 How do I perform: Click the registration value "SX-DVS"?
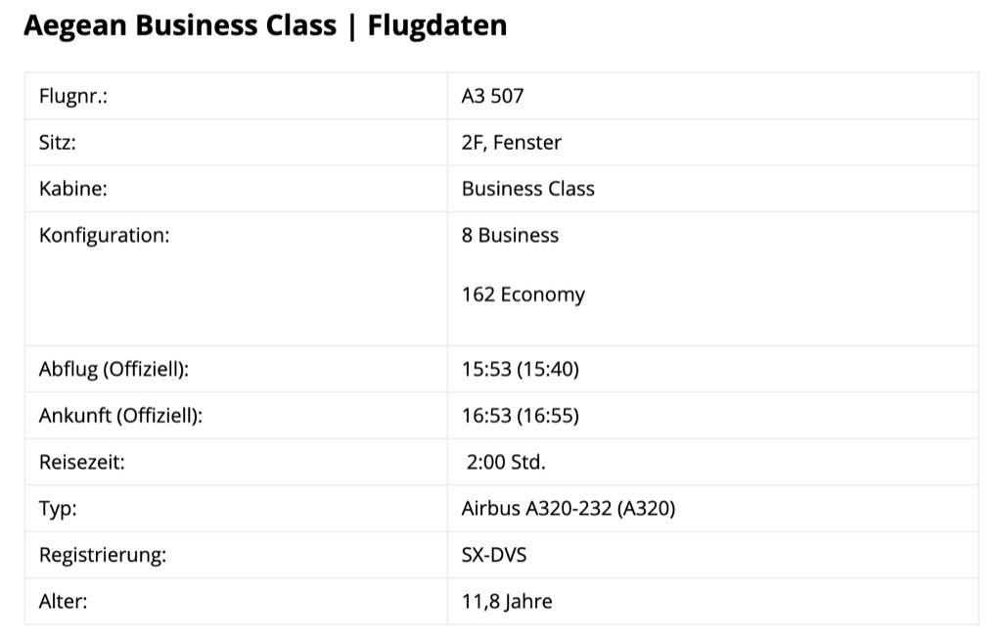click(x=493, y=555)
